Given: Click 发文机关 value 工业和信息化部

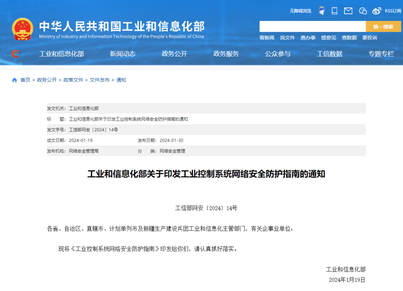Looking at the screenshot, I should tap(84, 108).
